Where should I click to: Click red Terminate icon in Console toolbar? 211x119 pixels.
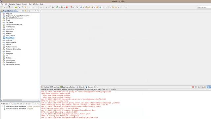pyautogui.click(x=193, y=87)
